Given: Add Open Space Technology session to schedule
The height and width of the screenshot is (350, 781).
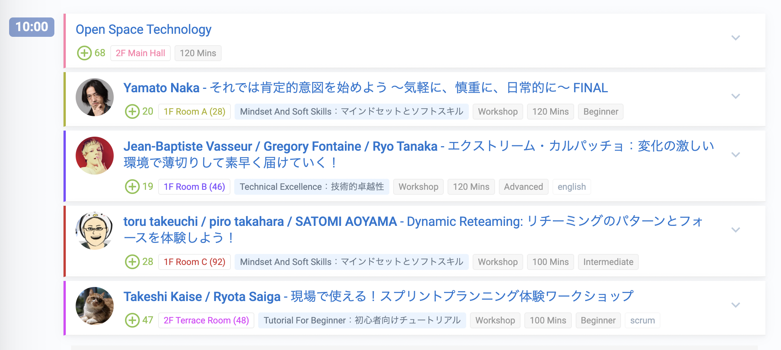Looking at the screenshot, I should point(84,53).
